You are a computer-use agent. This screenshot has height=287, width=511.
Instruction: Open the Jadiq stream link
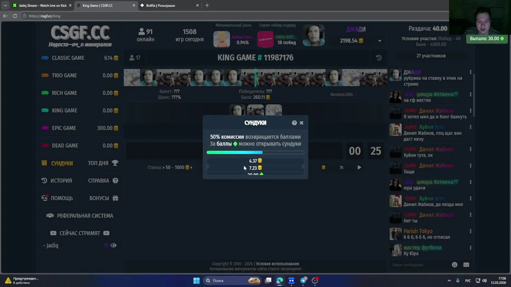coord(51,246)
